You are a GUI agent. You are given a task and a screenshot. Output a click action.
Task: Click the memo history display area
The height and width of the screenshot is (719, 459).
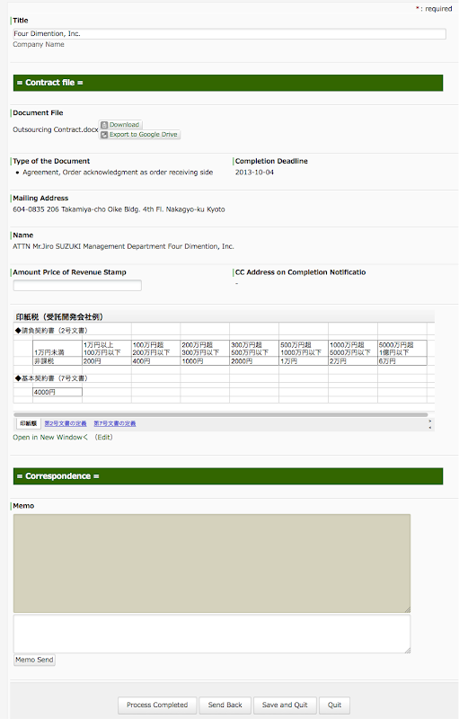coord(212,564)
